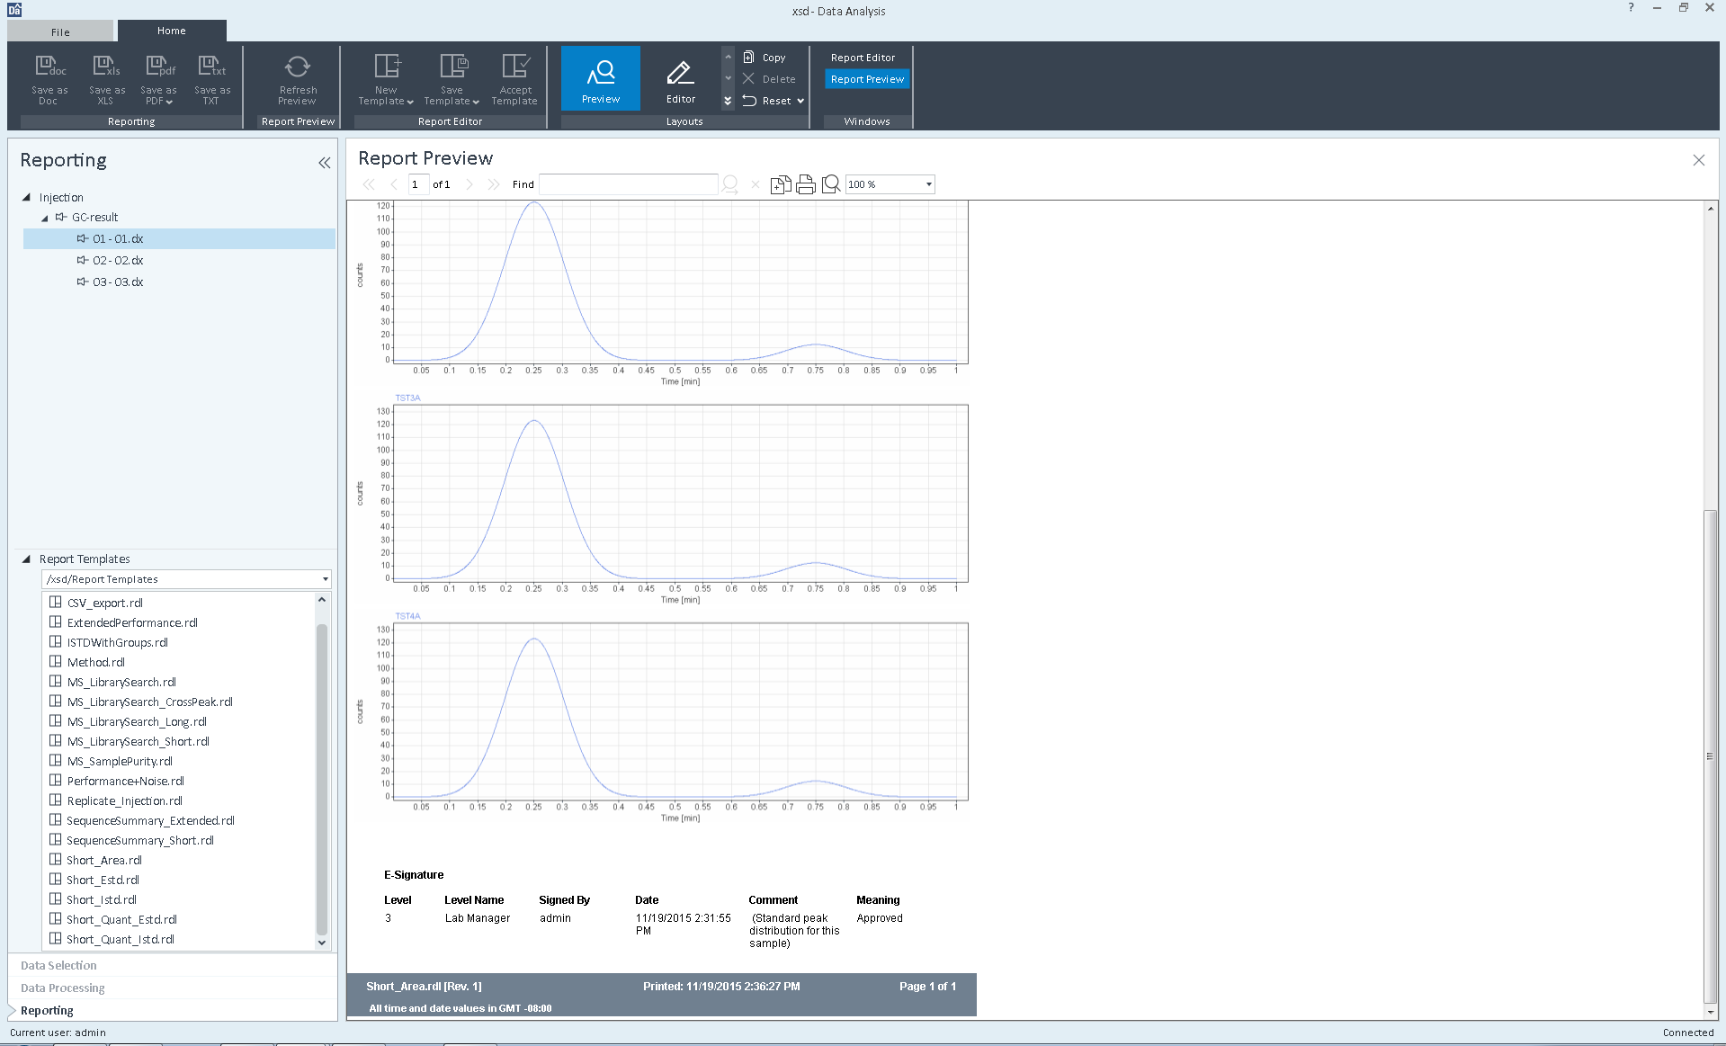Click the Report Editor window button
Viewport: 1726px width, 1046px height.
[863, 58]
